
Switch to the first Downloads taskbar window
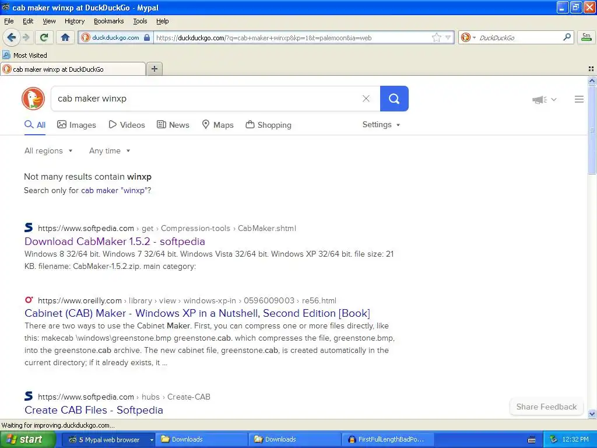coord(202,439)
